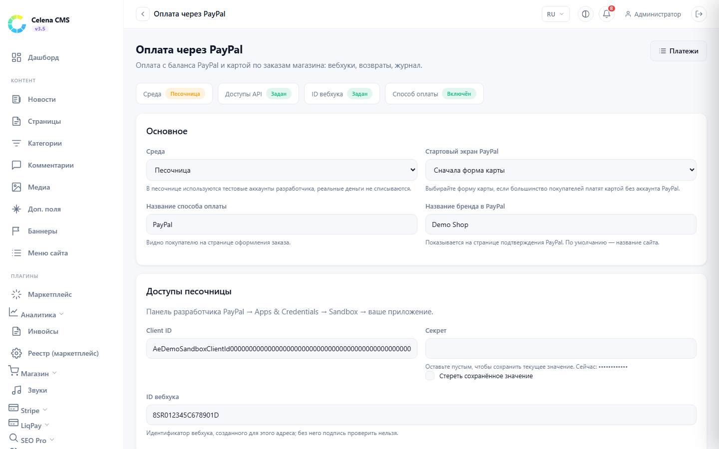Click the Stripe card icon
Screen dimensions: 719x449
[13, 408]
